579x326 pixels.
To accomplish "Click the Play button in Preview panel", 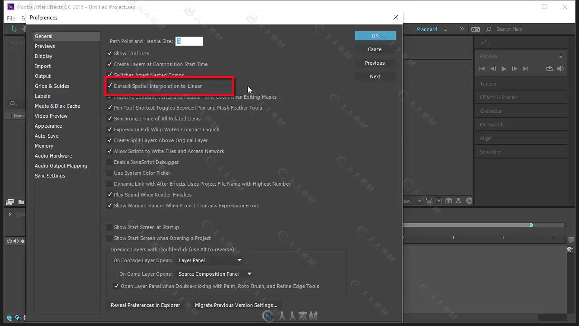I will (504, 69).
